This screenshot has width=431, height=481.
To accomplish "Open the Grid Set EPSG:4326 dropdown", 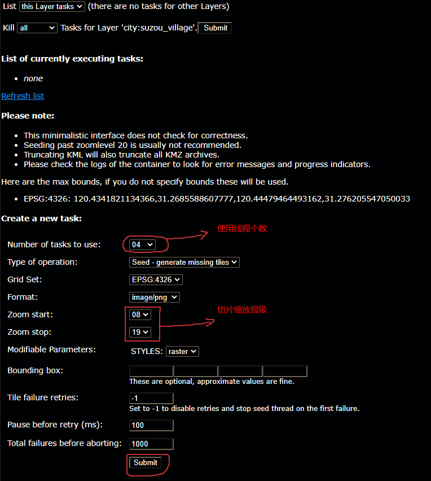I will coord(156,280).
